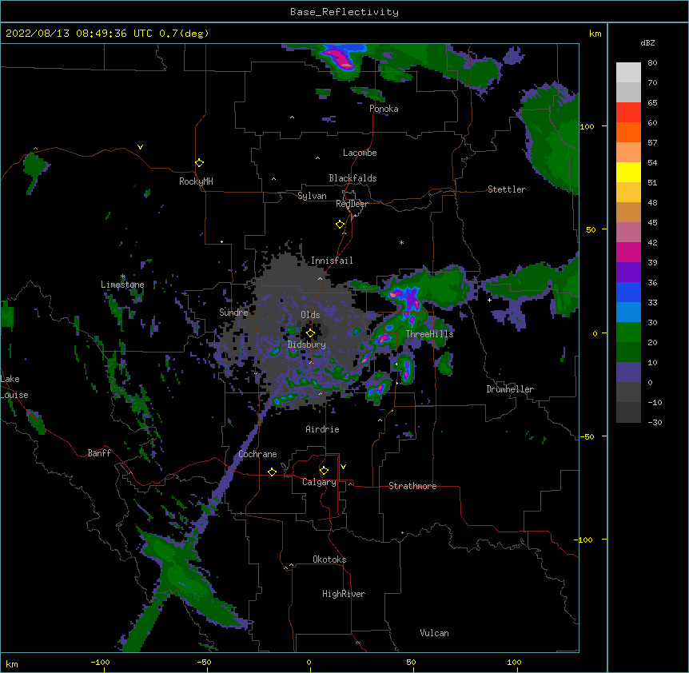Click the Base_Reflectivity title
689x673 pixels.
344,12
